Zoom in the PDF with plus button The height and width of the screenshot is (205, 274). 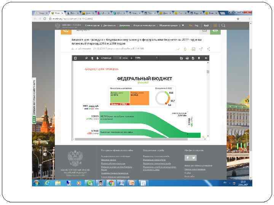click(x=131, y=58)
